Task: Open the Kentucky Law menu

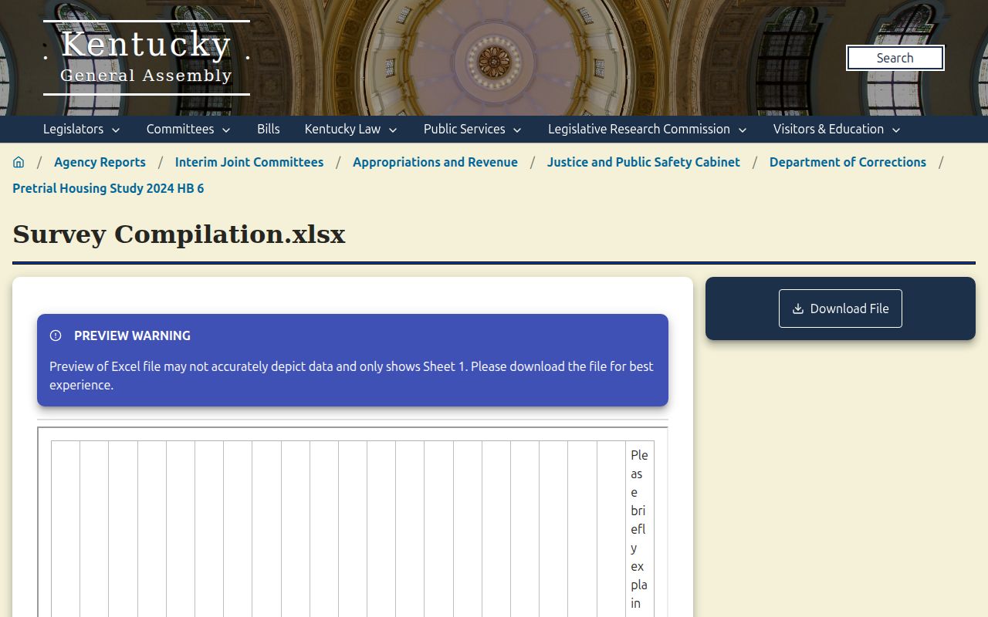Action: coord(351,129)
